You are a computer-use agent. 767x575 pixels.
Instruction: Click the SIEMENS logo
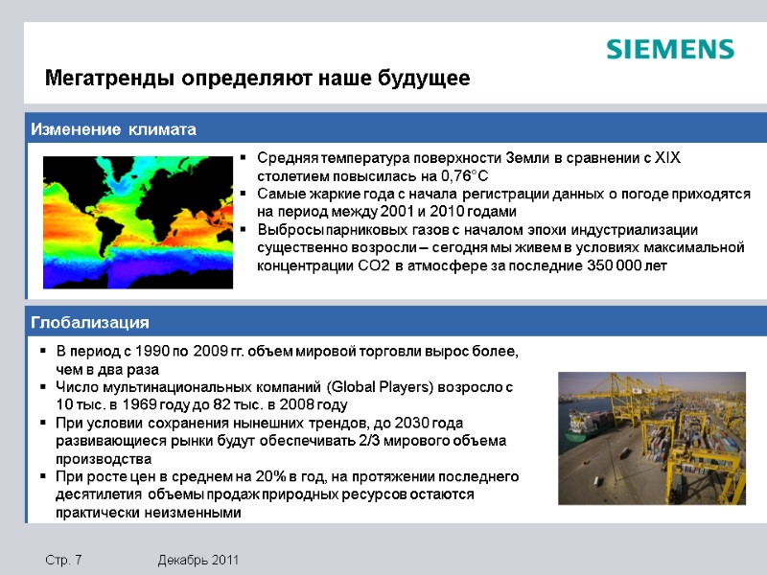coord(670,50)
